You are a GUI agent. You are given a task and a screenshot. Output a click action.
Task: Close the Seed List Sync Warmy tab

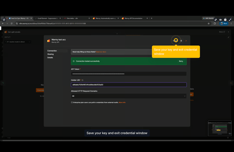31,18
